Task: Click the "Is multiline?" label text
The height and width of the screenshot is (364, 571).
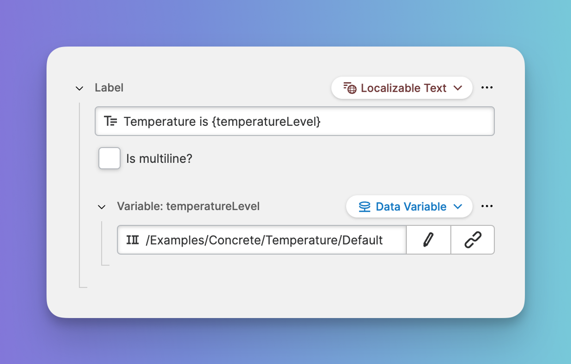Action: point(159,159)
